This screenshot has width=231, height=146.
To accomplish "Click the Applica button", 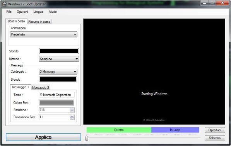I will (x=43, y=137).
